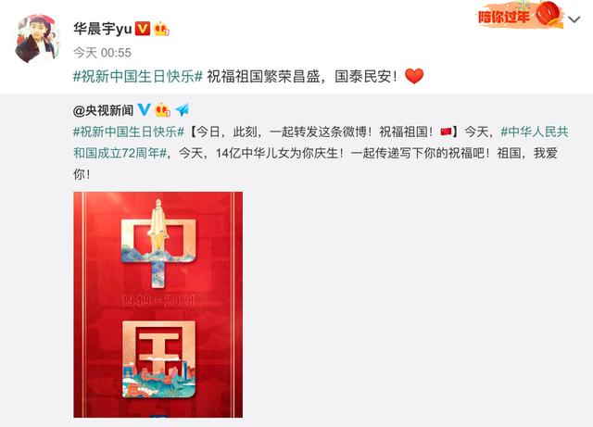The image size is (593, 427).
Task: Expand the post options chevron menu
Action: click(574, 19)
